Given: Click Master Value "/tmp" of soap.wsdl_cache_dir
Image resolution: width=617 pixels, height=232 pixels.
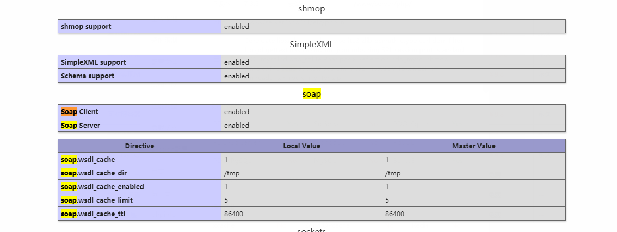Looking at the screenshot, I should 393,173.
